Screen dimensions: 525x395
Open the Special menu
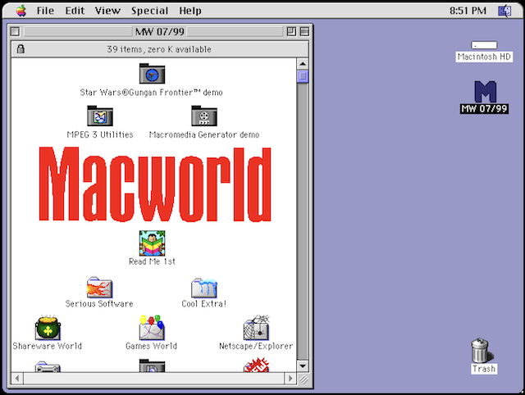pyautogui.click(x=149, y=11)
